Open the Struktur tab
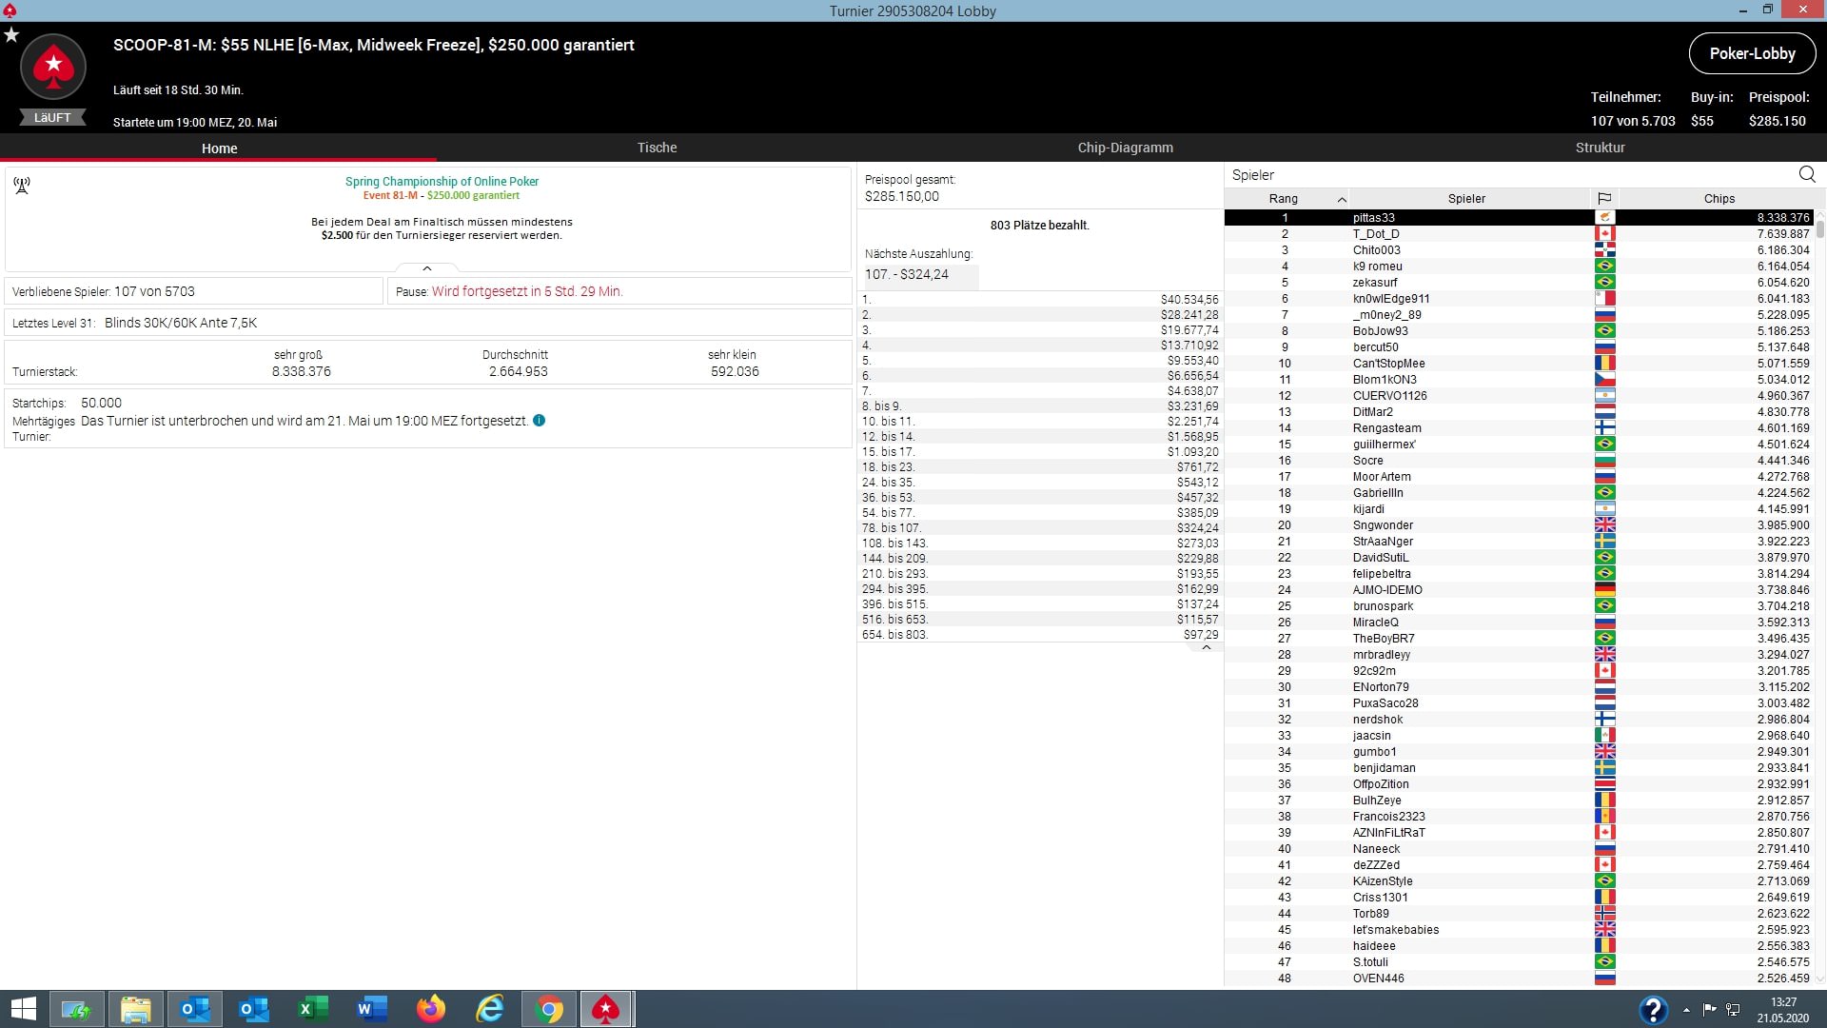1827x1028 pixels. click(1600, 148)
